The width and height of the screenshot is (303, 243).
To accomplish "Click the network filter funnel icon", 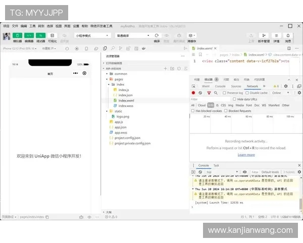I will [208, 93].
